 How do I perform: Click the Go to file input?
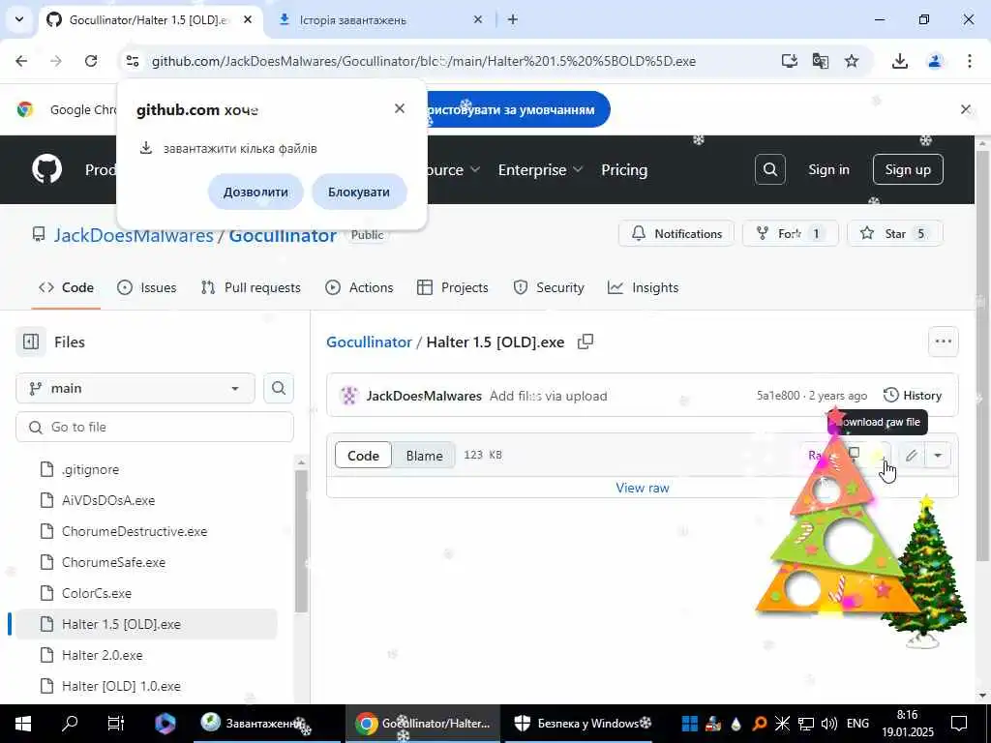155,427
